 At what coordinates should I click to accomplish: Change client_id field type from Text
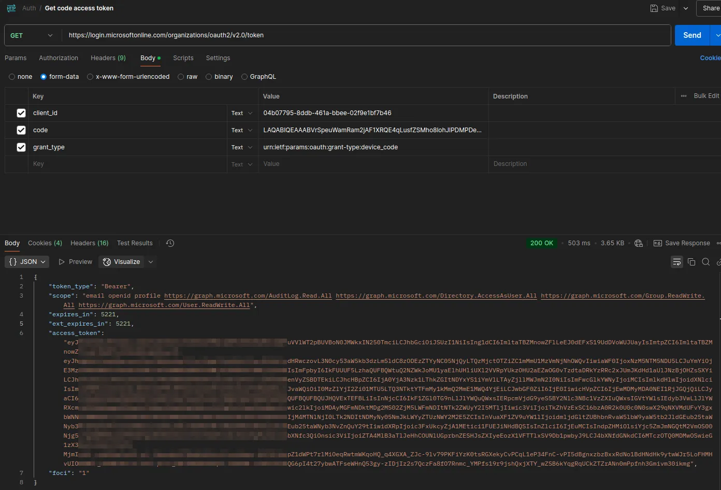pos(242,113)
